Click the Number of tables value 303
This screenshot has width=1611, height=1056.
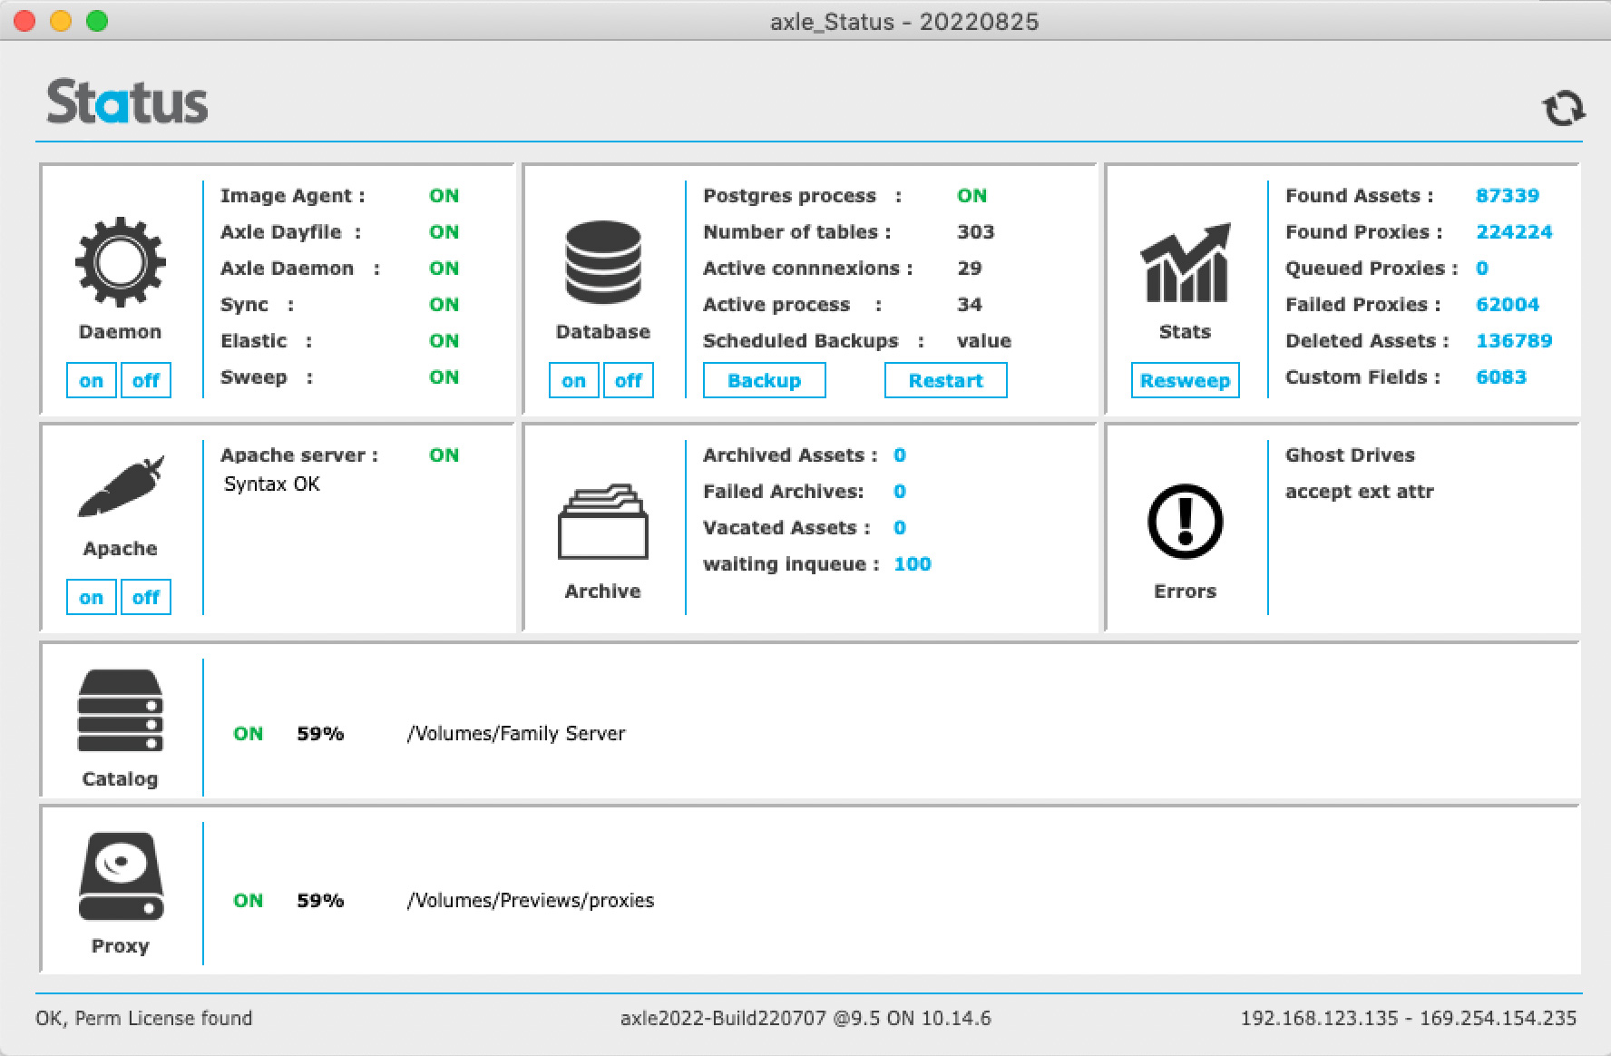976,231
